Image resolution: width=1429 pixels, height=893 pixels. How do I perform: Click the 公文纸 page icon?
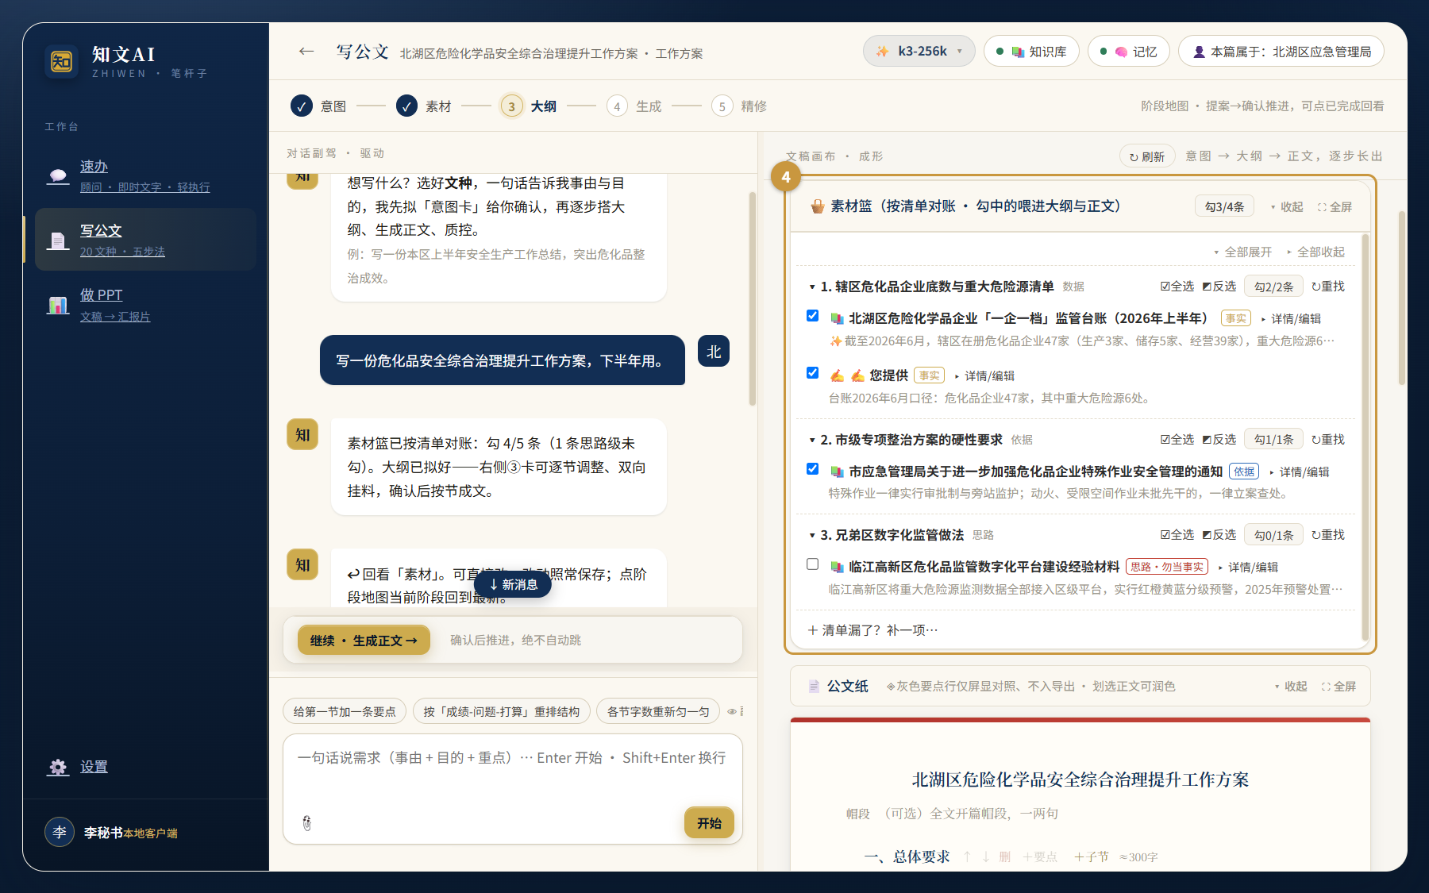click(814, 686)
